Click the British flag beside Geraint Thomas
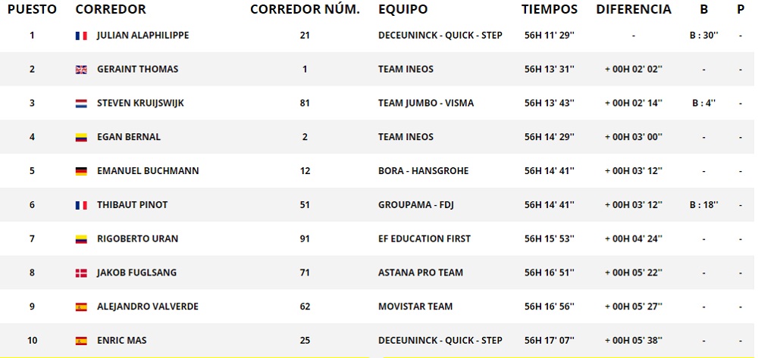Image resolution: width=758 pixels, height=358 pixels. point(81,70)
